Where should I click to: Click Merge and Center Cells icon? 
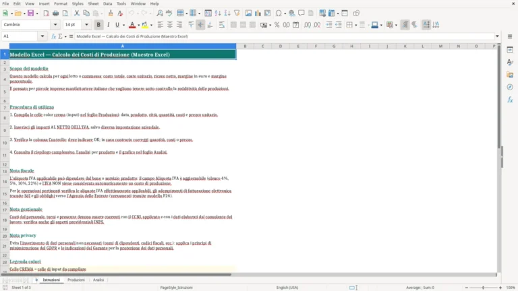click(233, 25)
